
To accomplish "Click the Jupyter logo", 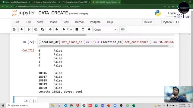I will point(24,13).
